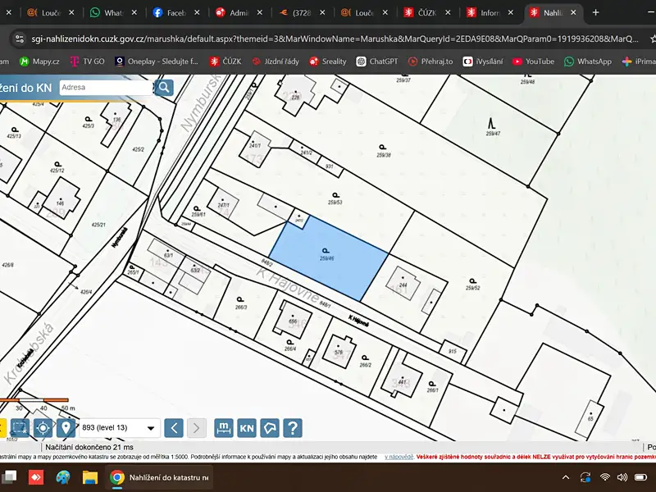Image resolution: width=656 pixels, height=492 pixels.
Task: Open a new browser tab with plus
Action: [596, 12]
